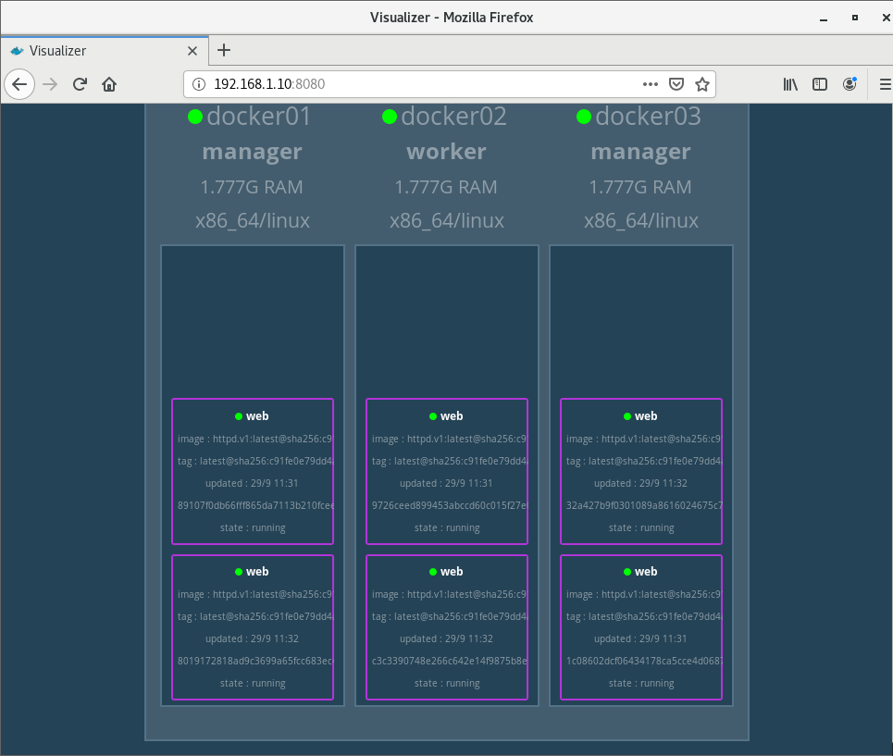
Task: Click web container ID 89107f0db66 on docker01
Action: (x=255, y=505)
